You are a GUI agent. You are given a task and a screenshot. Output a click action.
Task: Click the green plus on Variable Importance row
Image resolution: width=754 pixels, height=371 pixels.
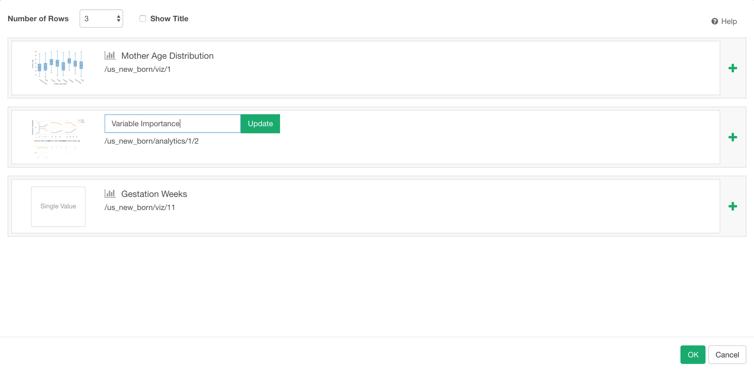pyautogui.click(x=733, y=137)
